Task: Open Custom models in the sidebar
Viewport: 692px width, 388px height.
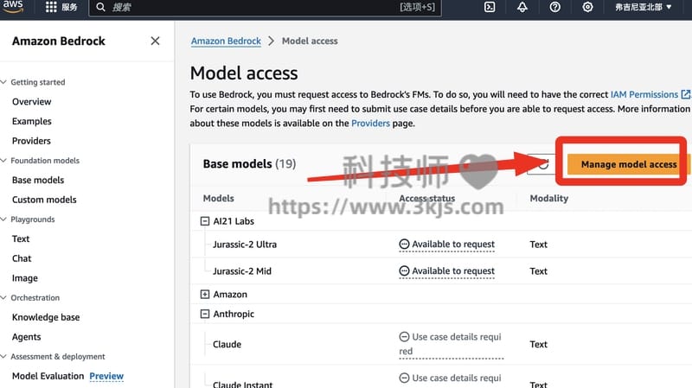Action: 44,200
